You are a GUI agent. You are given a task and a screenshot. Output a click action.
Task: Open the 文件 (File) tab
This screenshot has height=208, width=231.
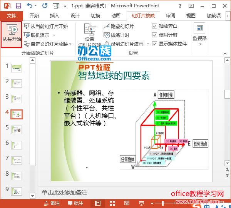click(12, 16)
